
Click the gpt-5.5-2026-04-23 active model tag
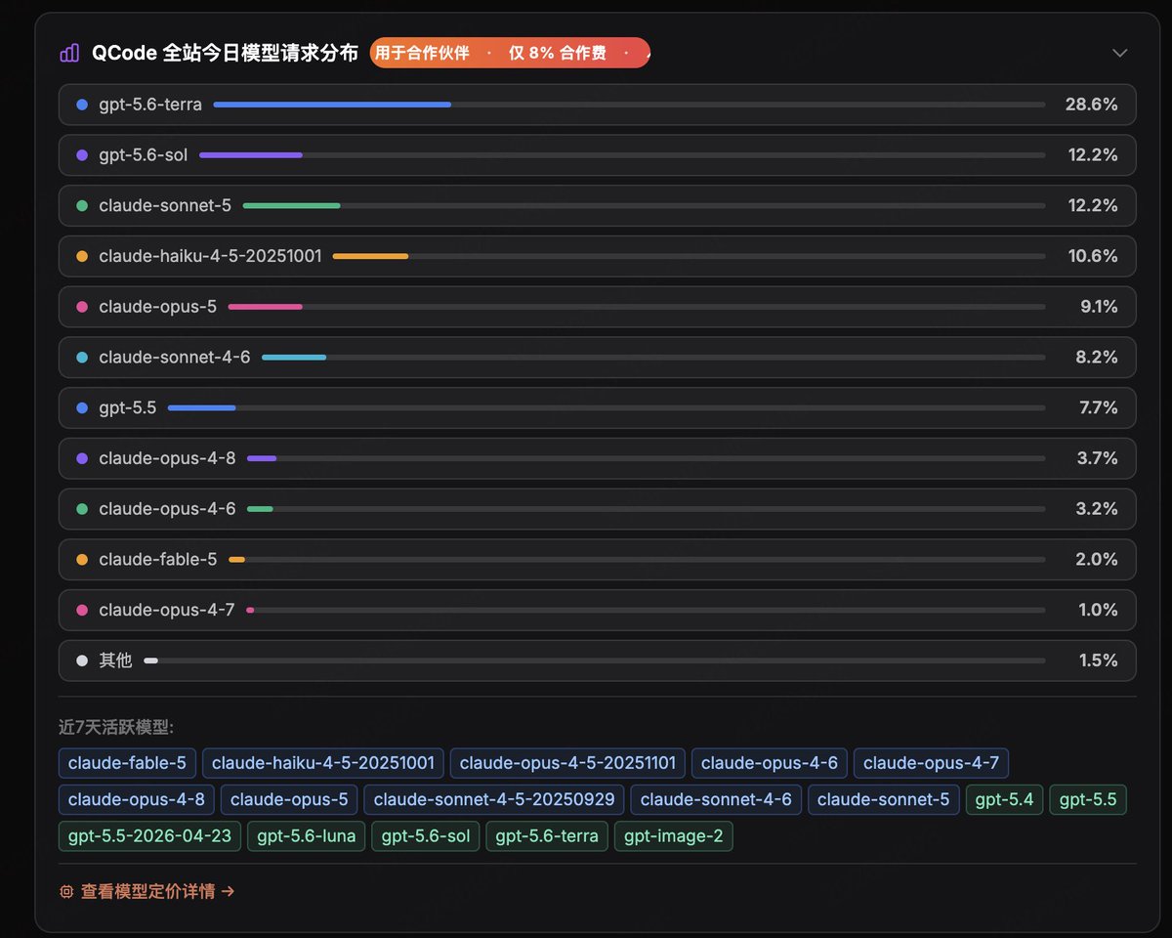[x=149, y=836]
